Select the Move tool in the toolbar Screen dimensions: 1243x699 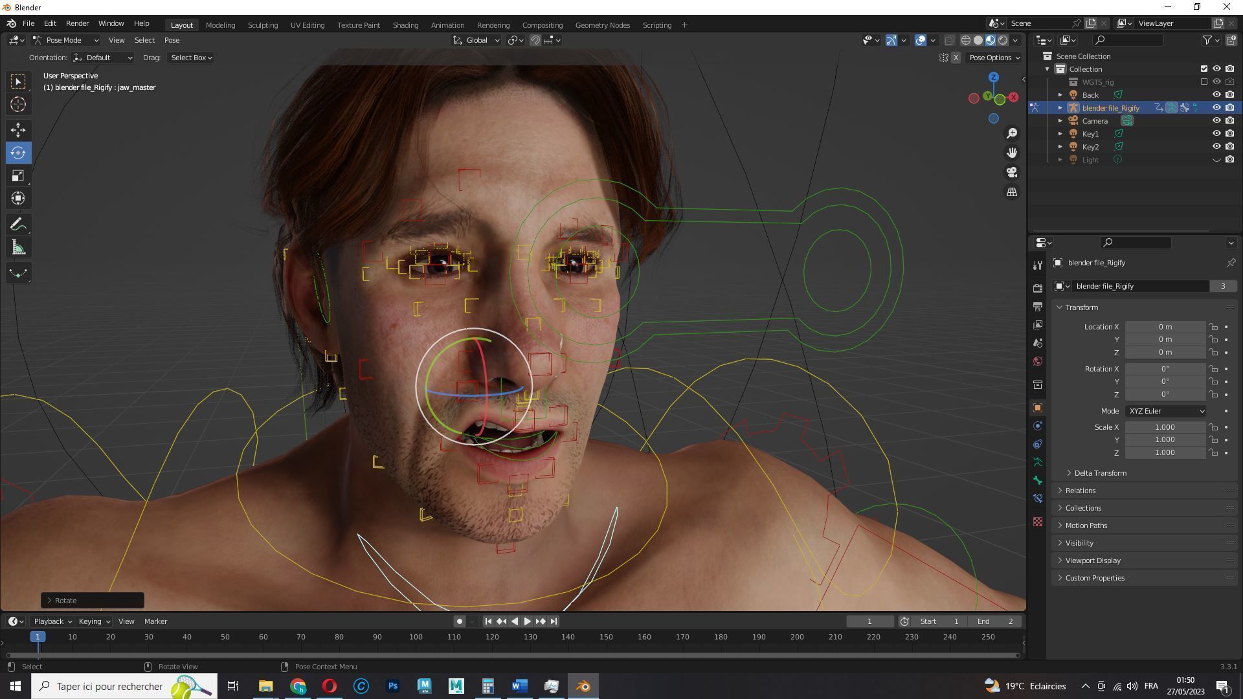(x=17, y=130)
